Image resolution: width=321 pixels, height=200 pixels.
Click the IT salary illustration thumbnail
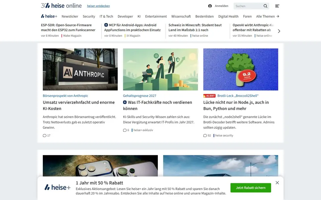coord(160,69)
